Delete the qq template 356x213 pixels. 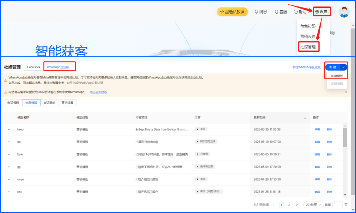click(329, 142)
